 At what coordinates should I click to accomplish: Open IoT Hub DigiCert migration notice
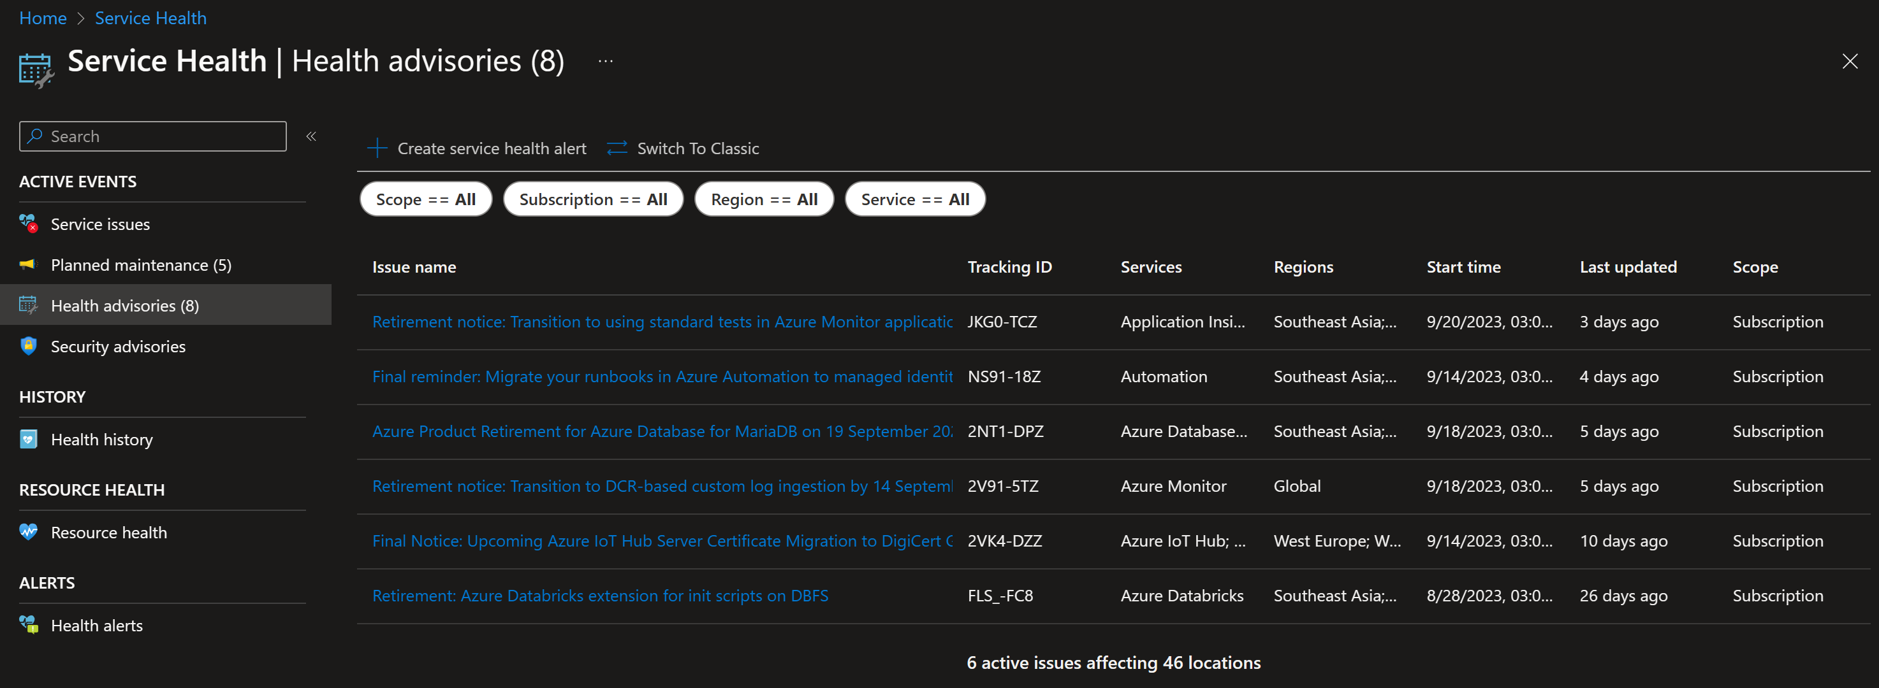click(662, 540)
